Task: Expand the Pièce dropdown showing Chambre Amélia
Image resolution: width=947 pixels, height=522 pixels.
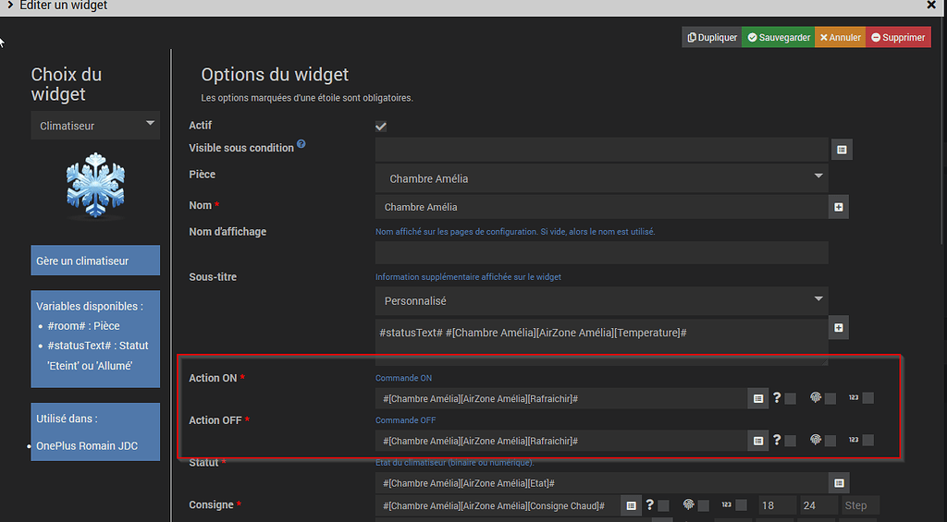Action: 601,178
